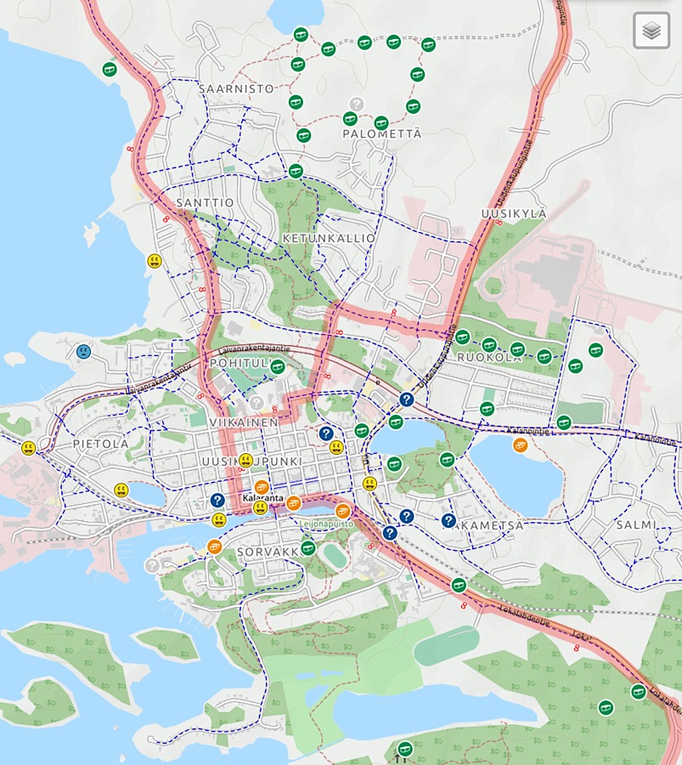
Task: Select the yellow smiley west of Pietola label
Action: (x=29, y=447)
